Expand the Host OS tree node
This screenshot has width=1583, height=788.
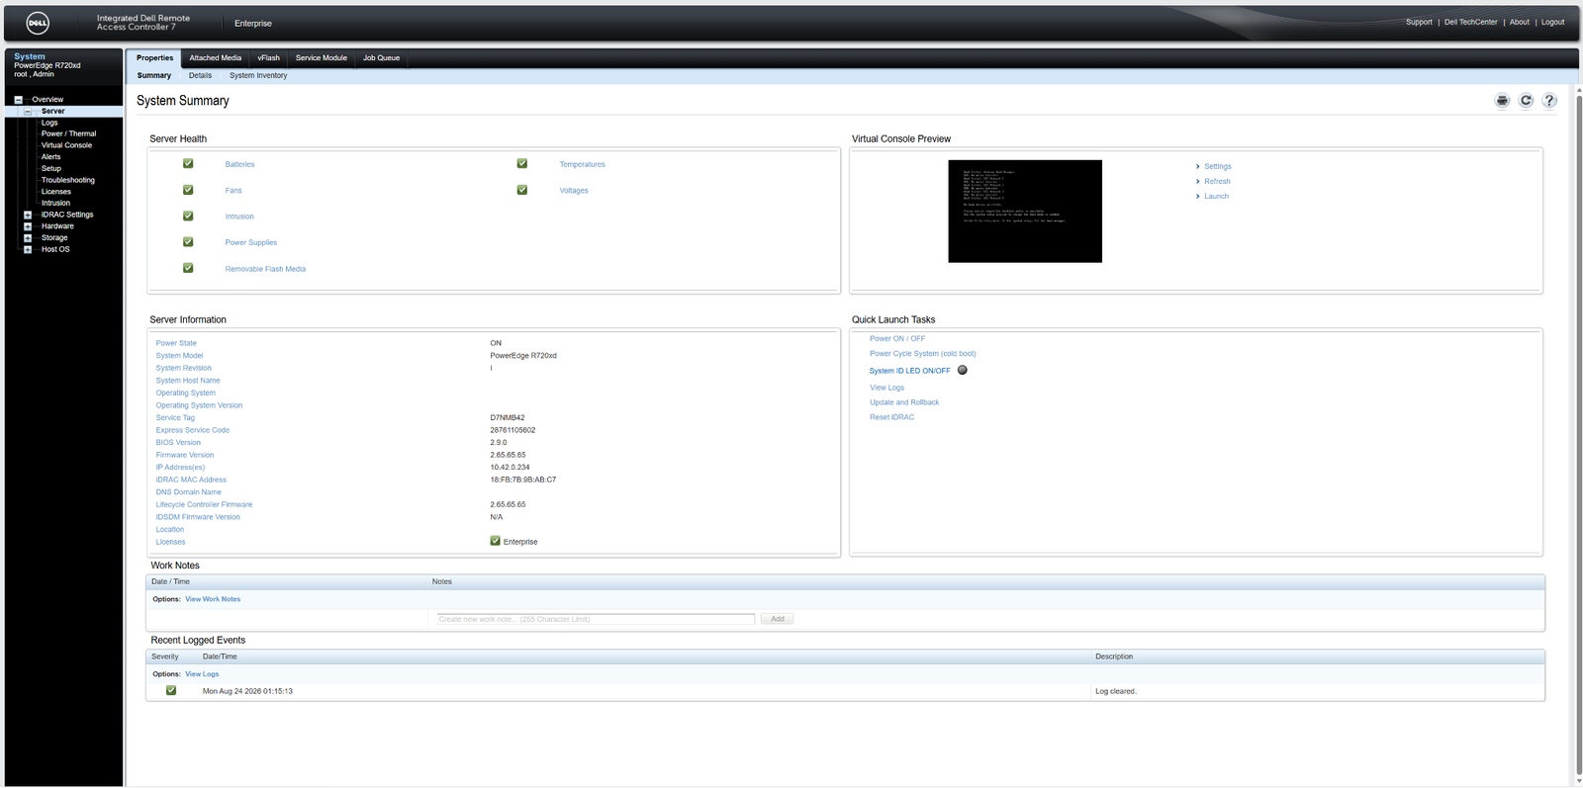pyautogui.click(x=28, y=250)
